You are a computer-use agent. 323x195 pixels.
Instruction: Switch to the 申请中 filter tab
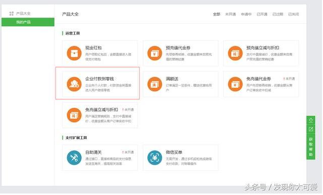click(246, 14)
